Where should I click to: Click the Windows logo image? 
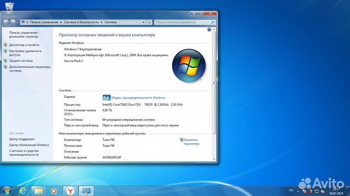[189, 65]
